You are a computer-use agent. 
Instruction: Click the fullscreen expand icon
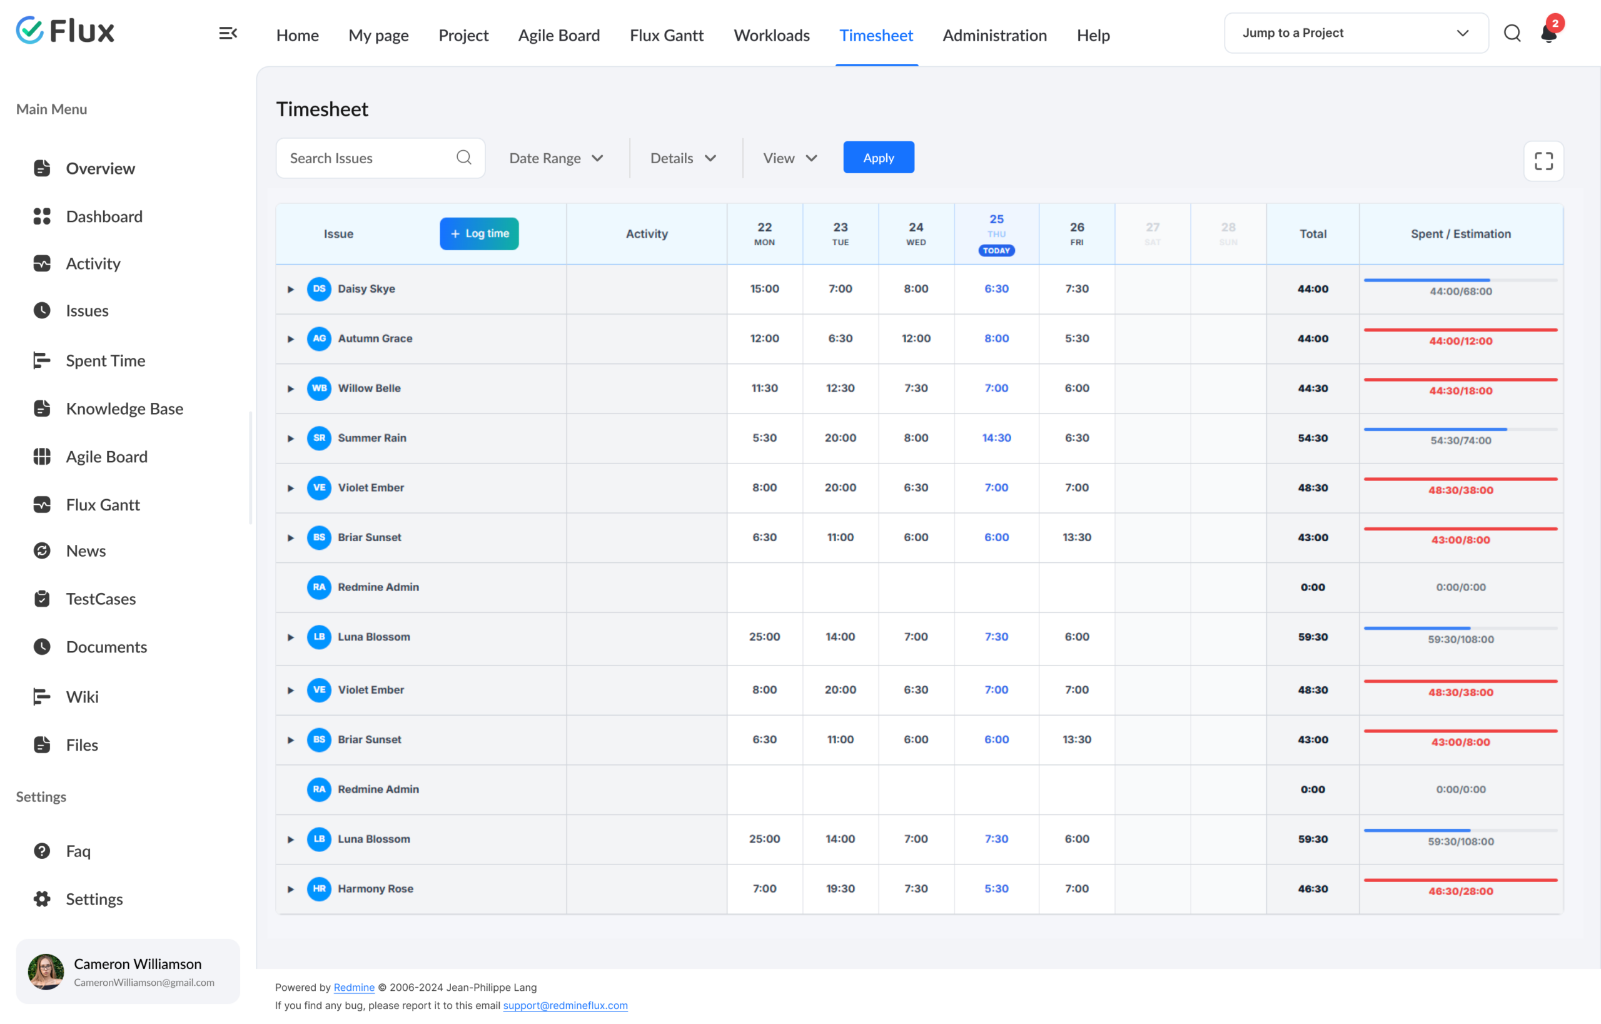coord(1543,161)
